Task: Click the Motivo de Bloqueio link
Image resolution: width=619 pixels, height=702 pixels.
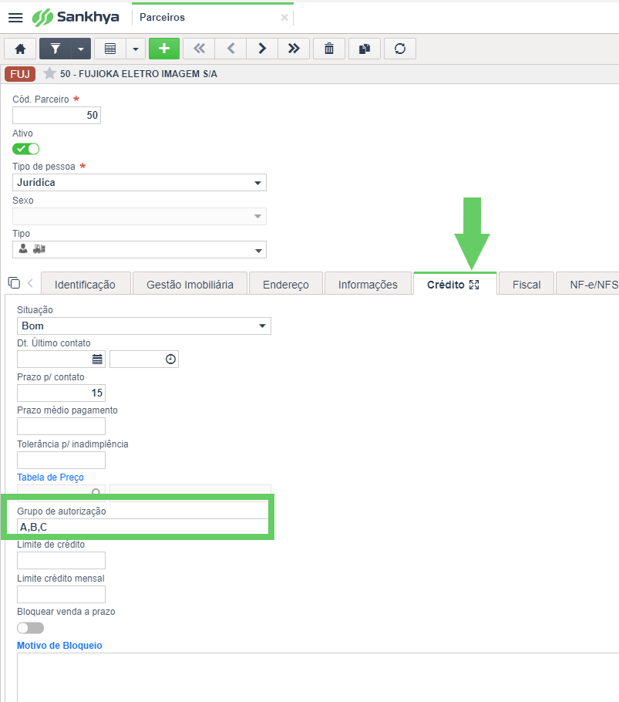Action: [59, 645]
